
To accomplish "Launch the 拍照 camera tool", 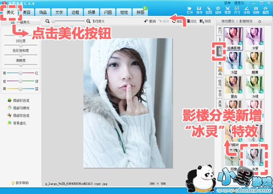I will pos(256,10).
